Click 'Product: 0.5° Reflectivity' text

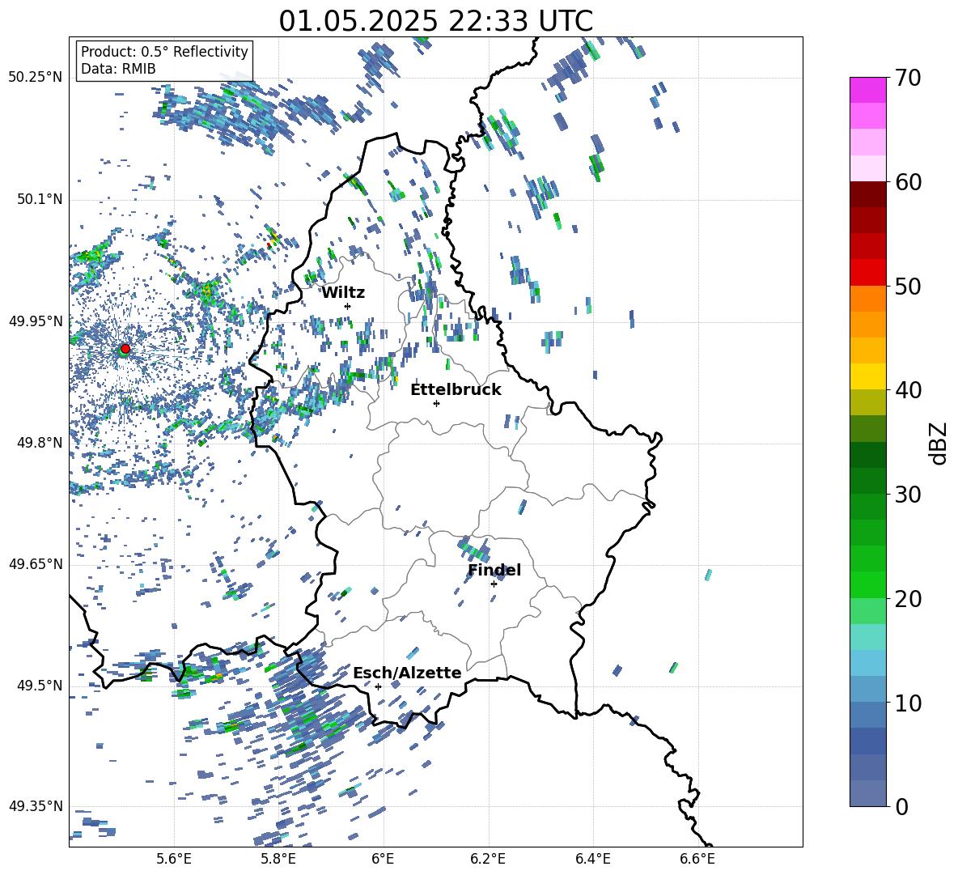(x=164, y=51)
